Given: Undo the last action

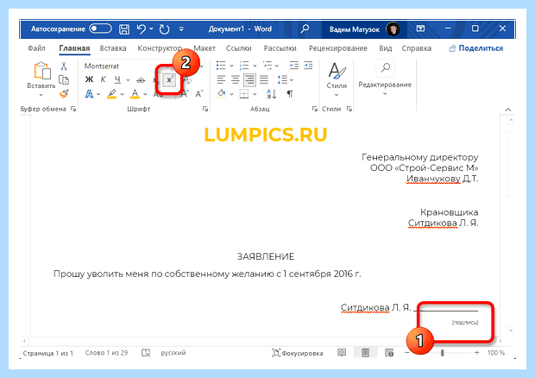Looking at the screenshot, I should [142, 29].
